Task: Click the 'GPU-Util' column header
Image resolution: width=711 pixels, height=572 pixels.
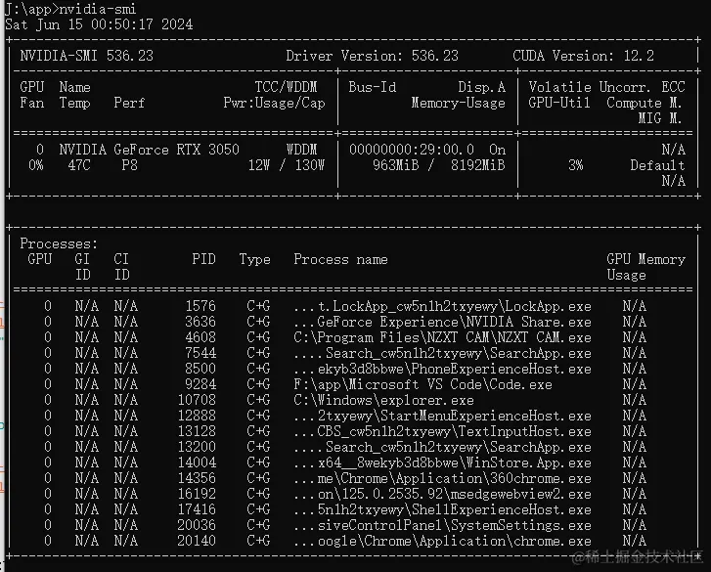Action: click(559, 103)
